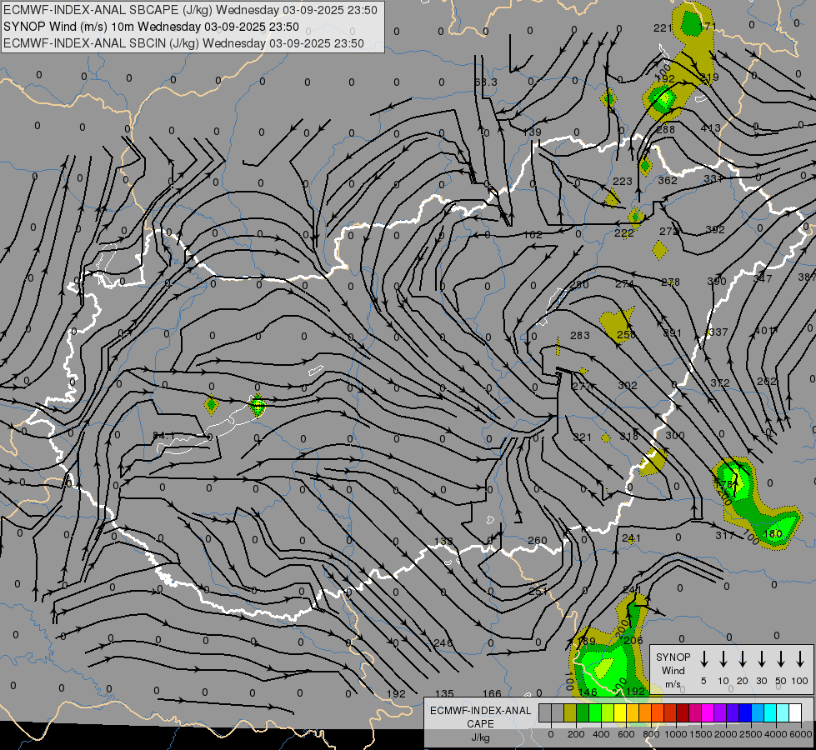The height and width of the screenshot is (750, 816).
Task: Click the map value '413'
Action: coord(710,127)
